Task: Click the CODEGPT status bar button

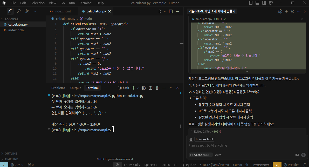Action: point(261,165)
